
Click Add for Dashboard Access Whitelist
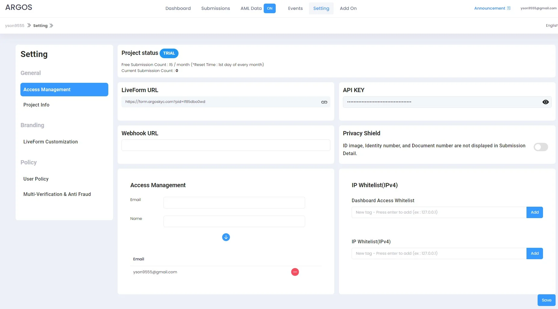(534, 212)
